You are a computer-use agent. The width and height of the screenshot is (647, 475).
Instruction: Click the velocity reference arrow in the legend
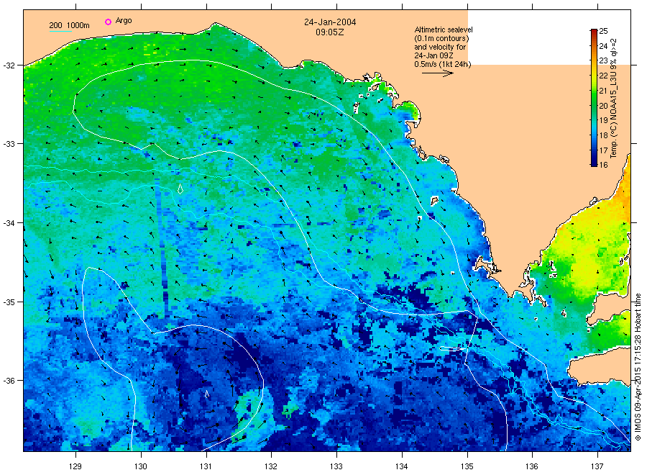438,73
